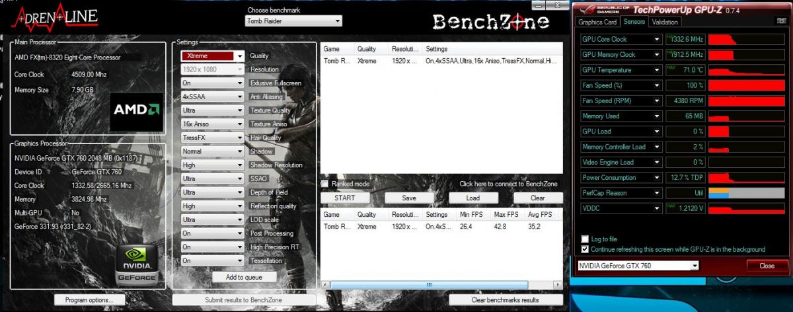Click the GPU Memory Clock value 1912.5 MHz
This screenshot has height=312, width=793.
tap(685, 55)
